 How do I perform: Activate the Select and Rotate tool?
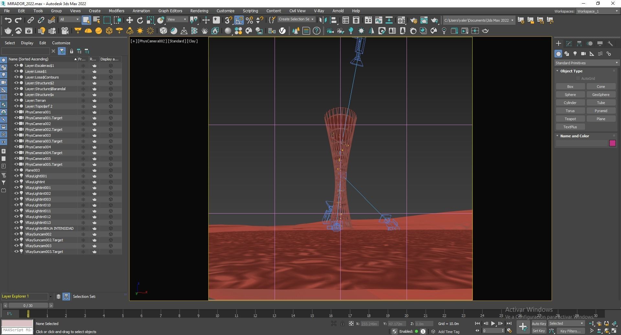click(140, 20)
